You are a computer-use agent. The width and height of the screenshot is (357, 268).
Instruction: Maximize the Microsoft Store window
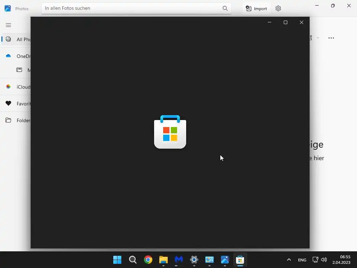point(286,22)
